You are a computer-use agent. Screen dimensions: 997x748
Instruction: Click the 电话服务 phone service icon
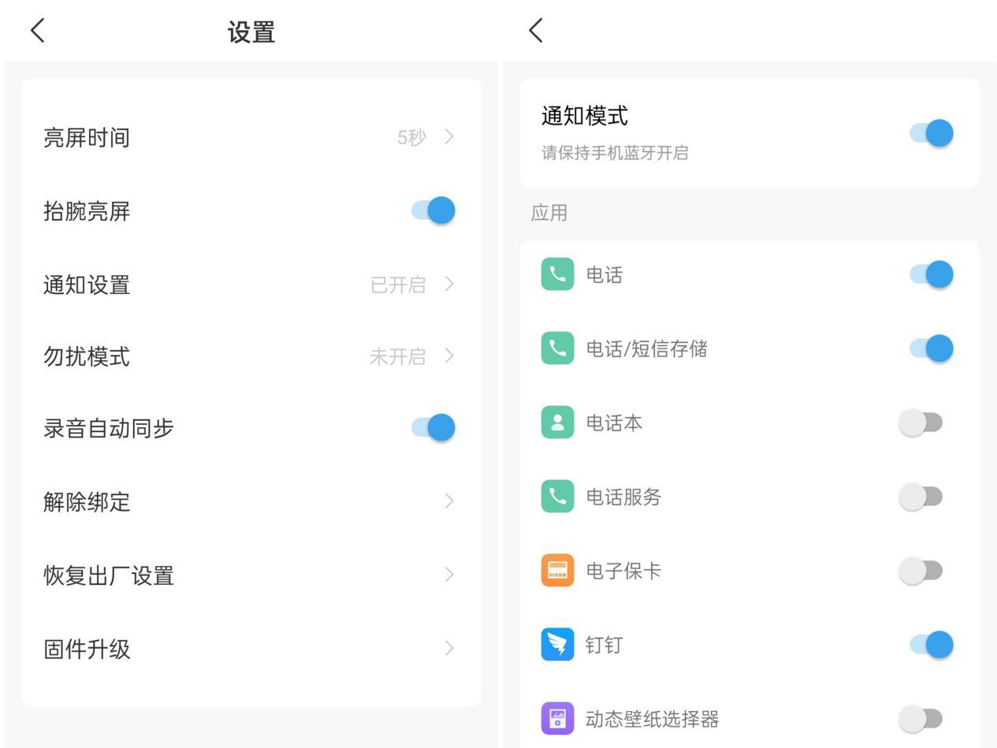[x=557, y=497]
